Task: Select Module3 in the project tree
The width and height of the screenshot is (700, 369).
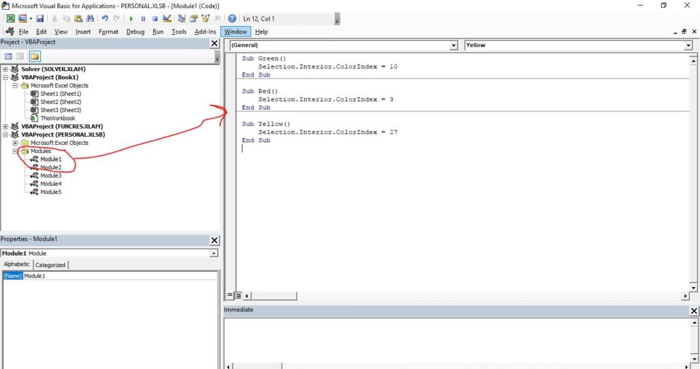Action: click(x=51, y=176)
